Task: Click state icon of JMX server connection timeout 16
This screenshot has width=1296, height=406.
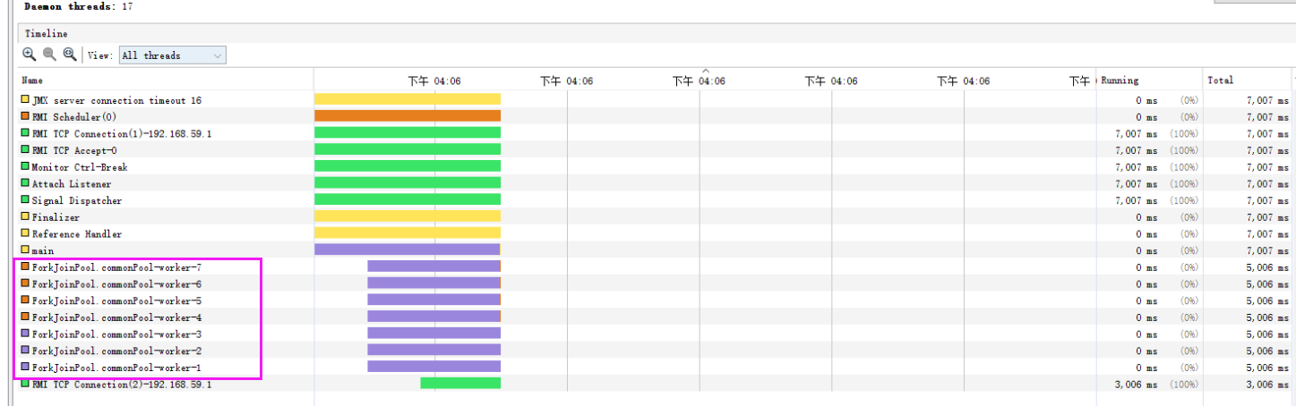Action: 25,100
